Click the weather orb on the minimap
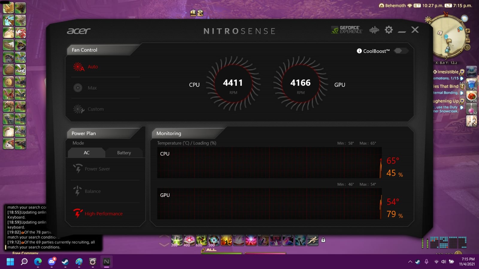 click(464, 19)
